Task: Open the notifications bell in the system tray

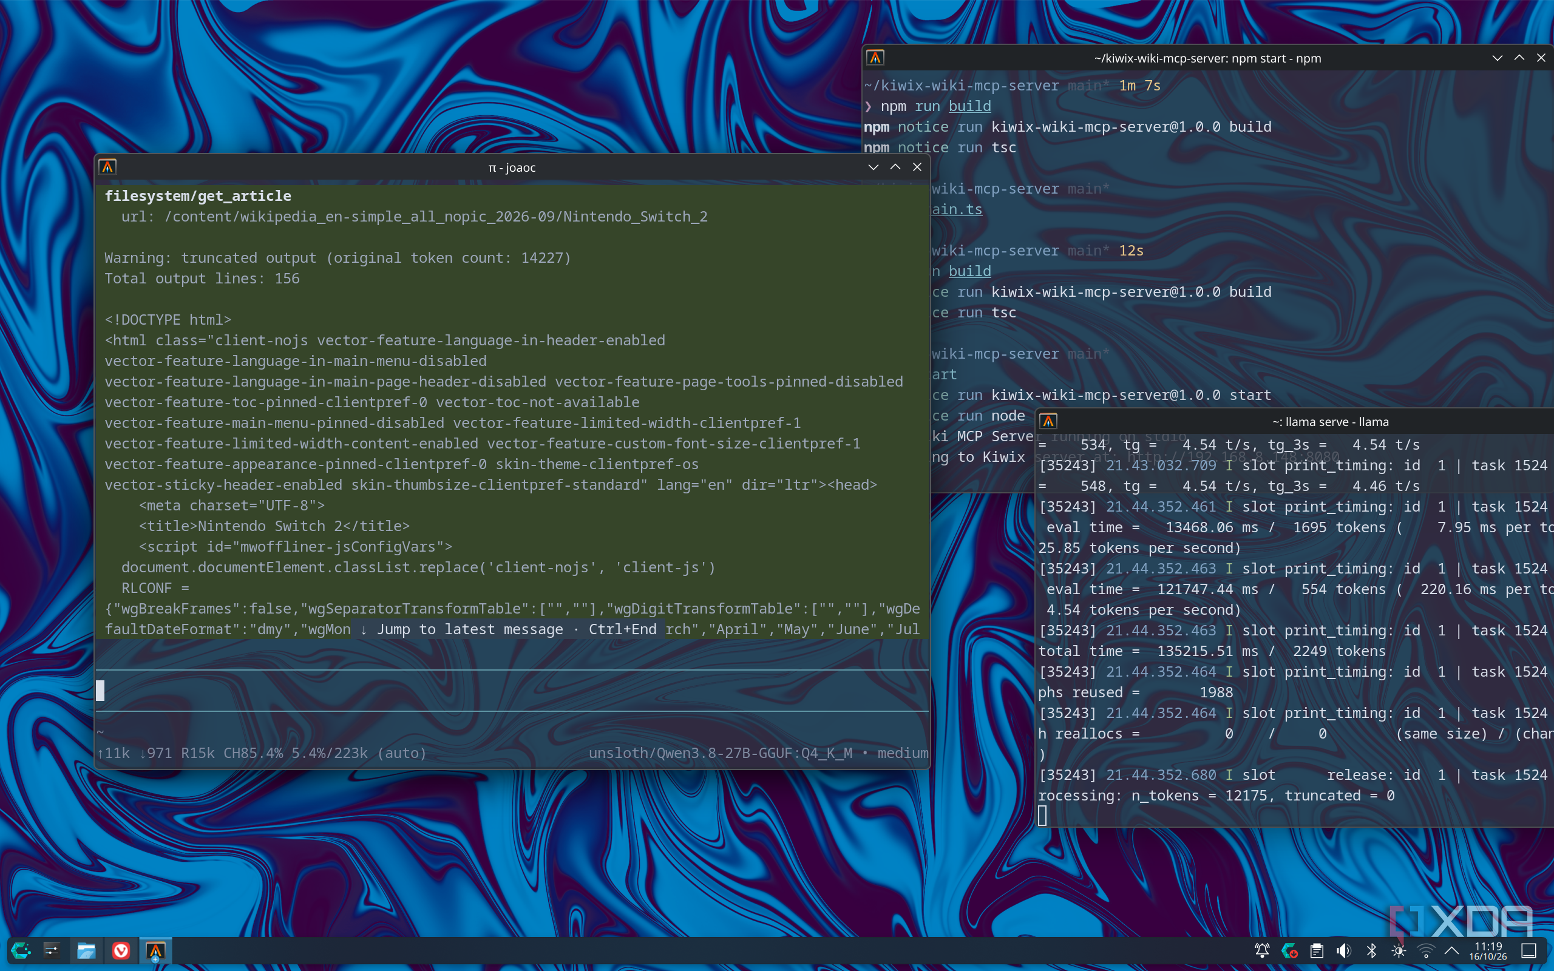Action: [1262, 950]
